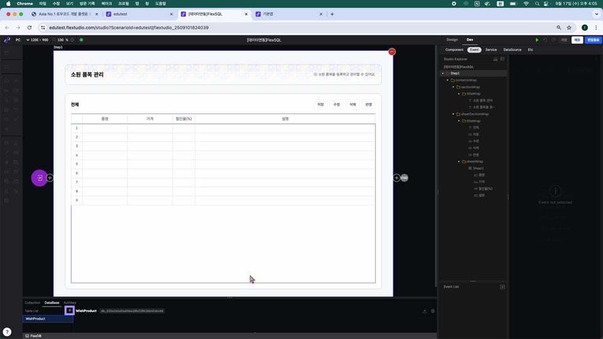Click the blue button at top right

coord(593,40)
